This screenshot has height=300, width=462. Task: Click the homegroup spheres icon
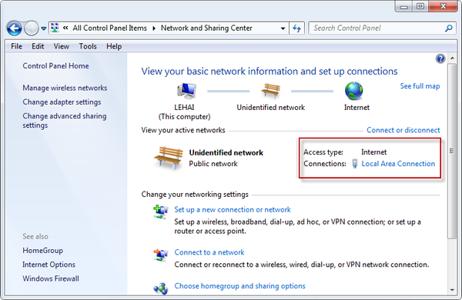tap(161, 288)
